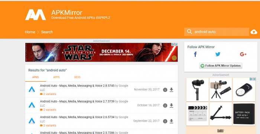Open APK Mirror's Facebook page icon
Screen dimensions: 260x134
point(195,54)
